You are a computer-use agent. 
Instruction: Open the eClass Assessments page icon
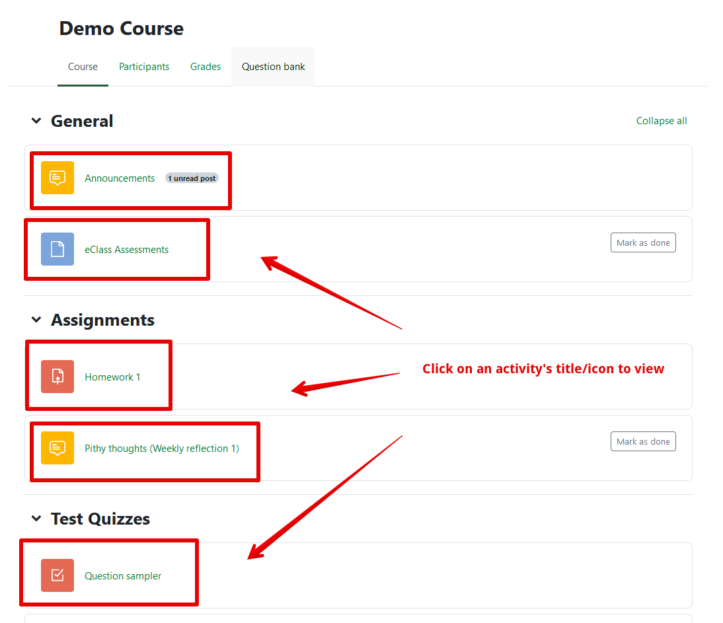coord(57,249)
